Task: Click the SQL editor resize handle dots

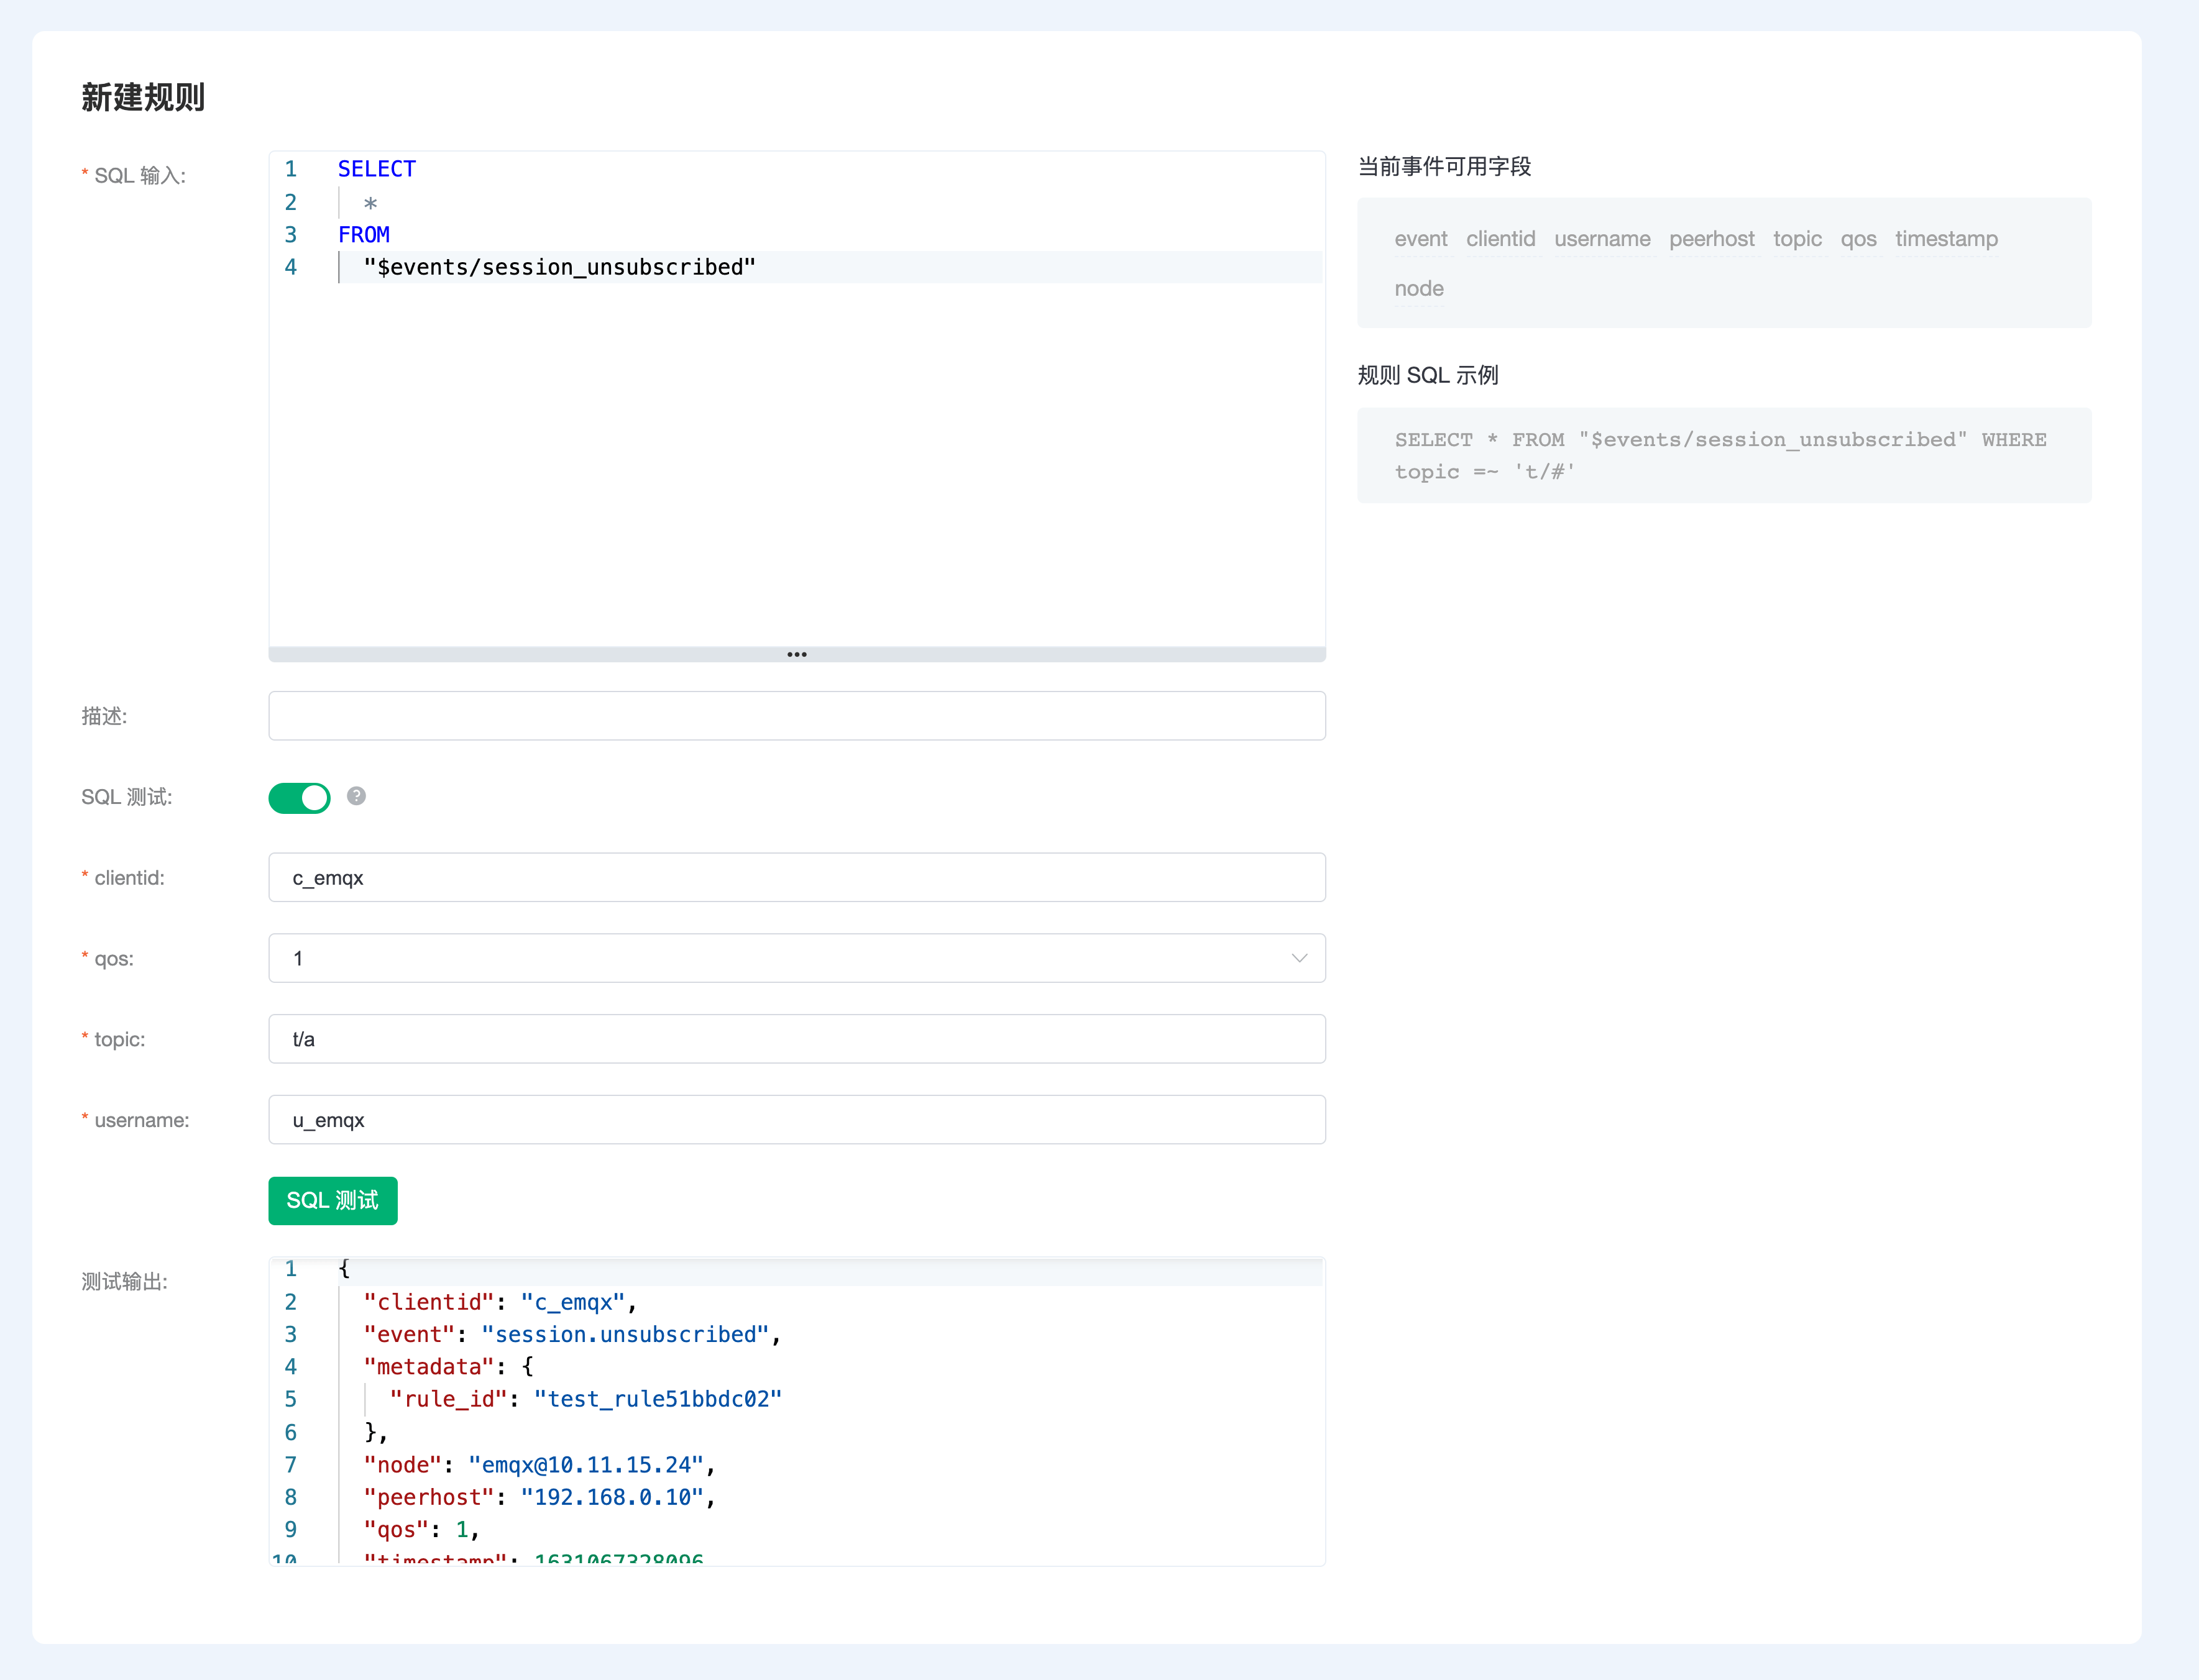Action: point(796,654)
